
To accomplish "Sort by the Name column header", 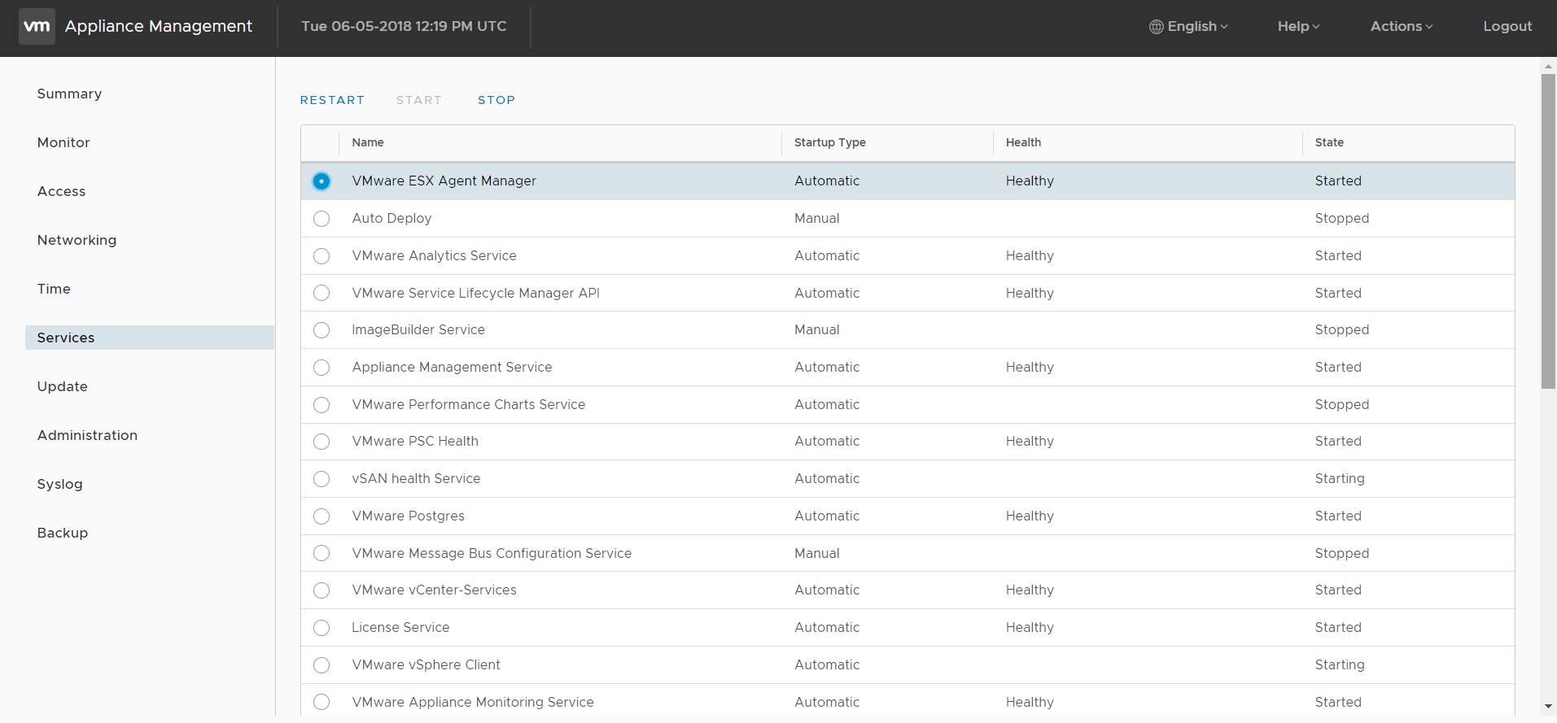I will point(368,142).
